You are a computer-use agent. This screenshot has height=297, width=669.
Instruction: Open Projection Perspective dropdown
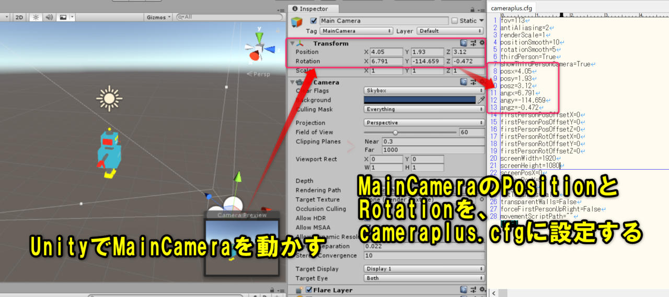coord(424,123)
